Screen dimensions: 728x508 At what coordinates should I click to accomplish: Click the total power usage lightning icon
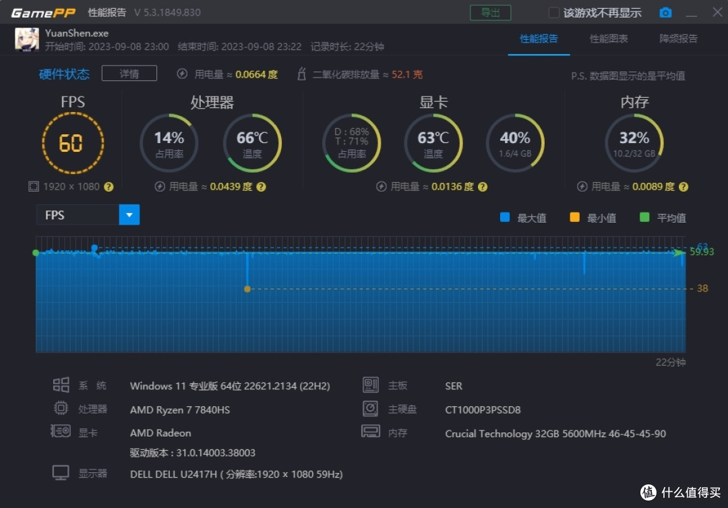click(x=182, y=74)
